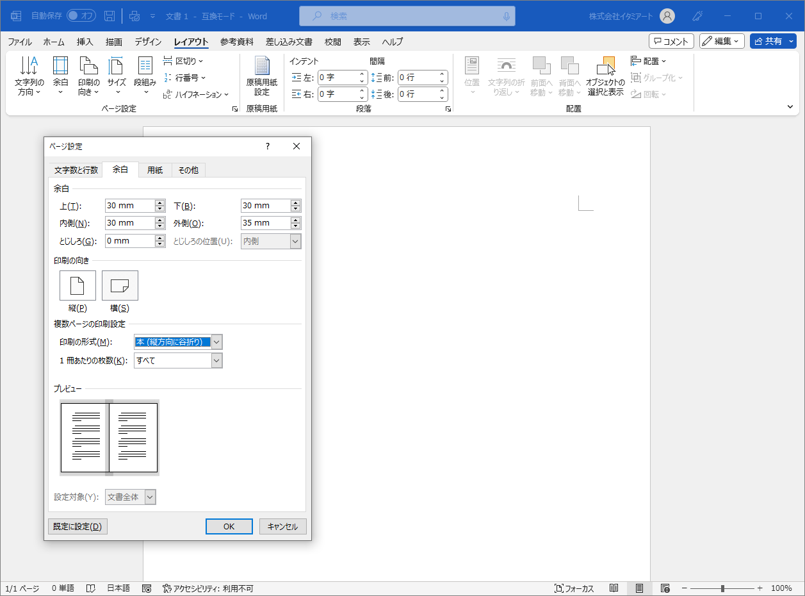Switch to 用紙 paper tab
805x596 pixels.
155,170
